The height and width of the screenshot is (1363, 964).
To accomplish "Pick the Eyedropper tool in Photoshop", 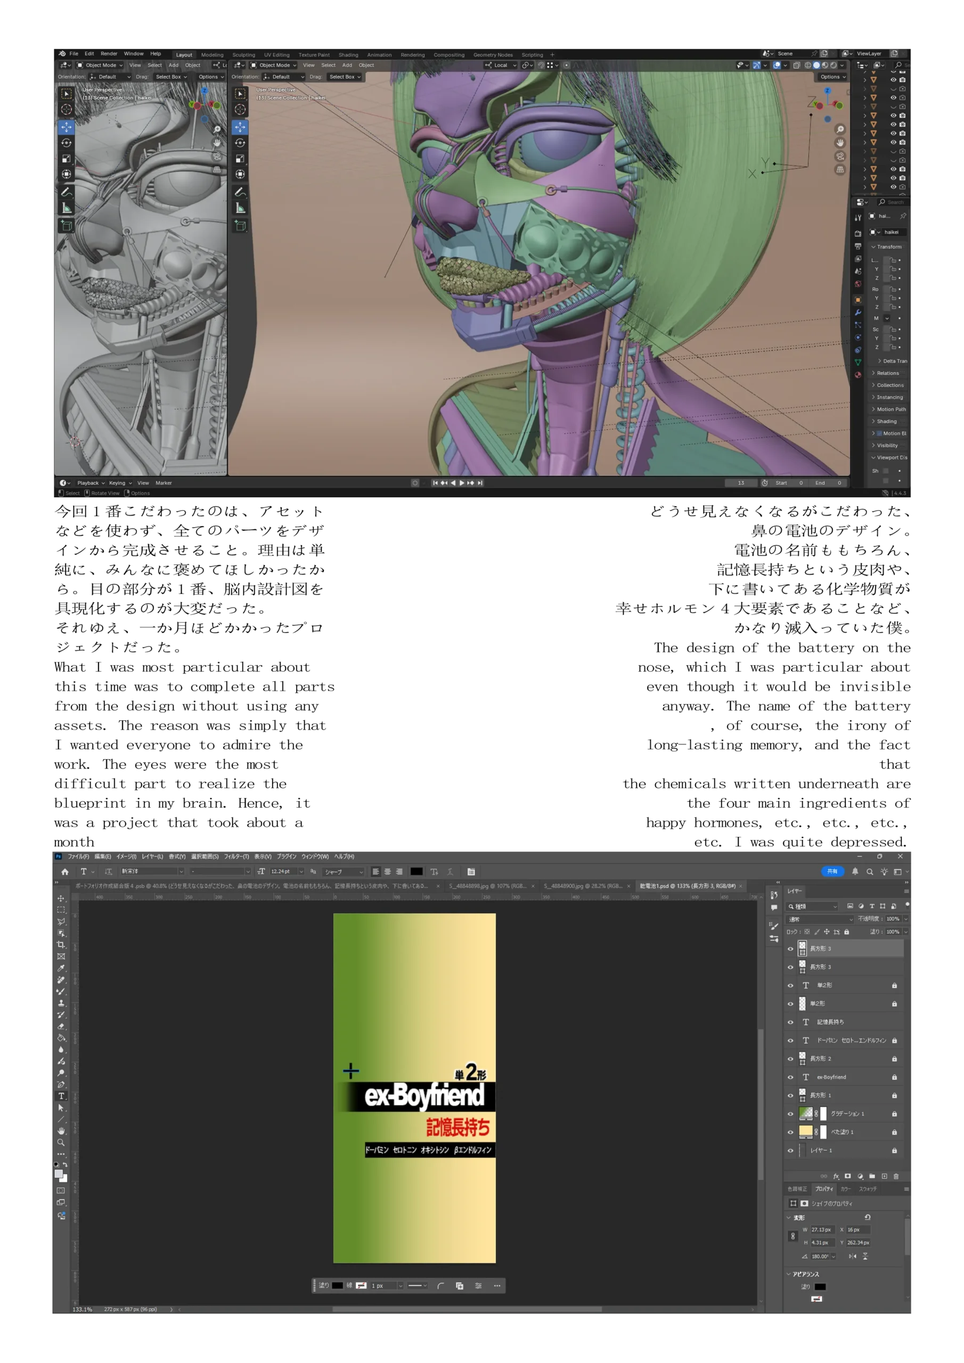I will [61, 968].
